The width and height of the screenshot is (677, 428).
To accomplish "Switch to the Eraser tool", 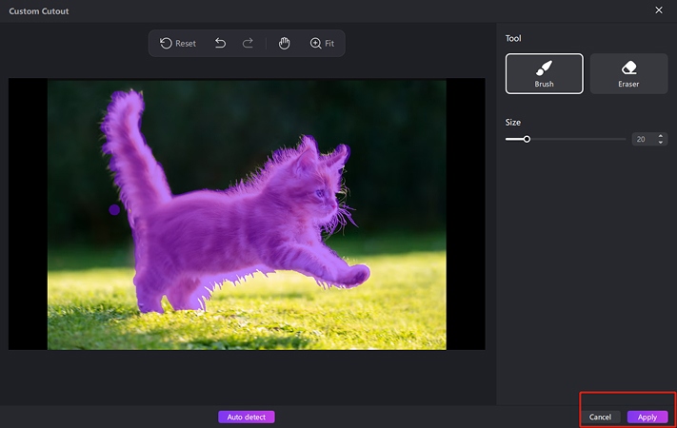I will [x=628, y=73].
